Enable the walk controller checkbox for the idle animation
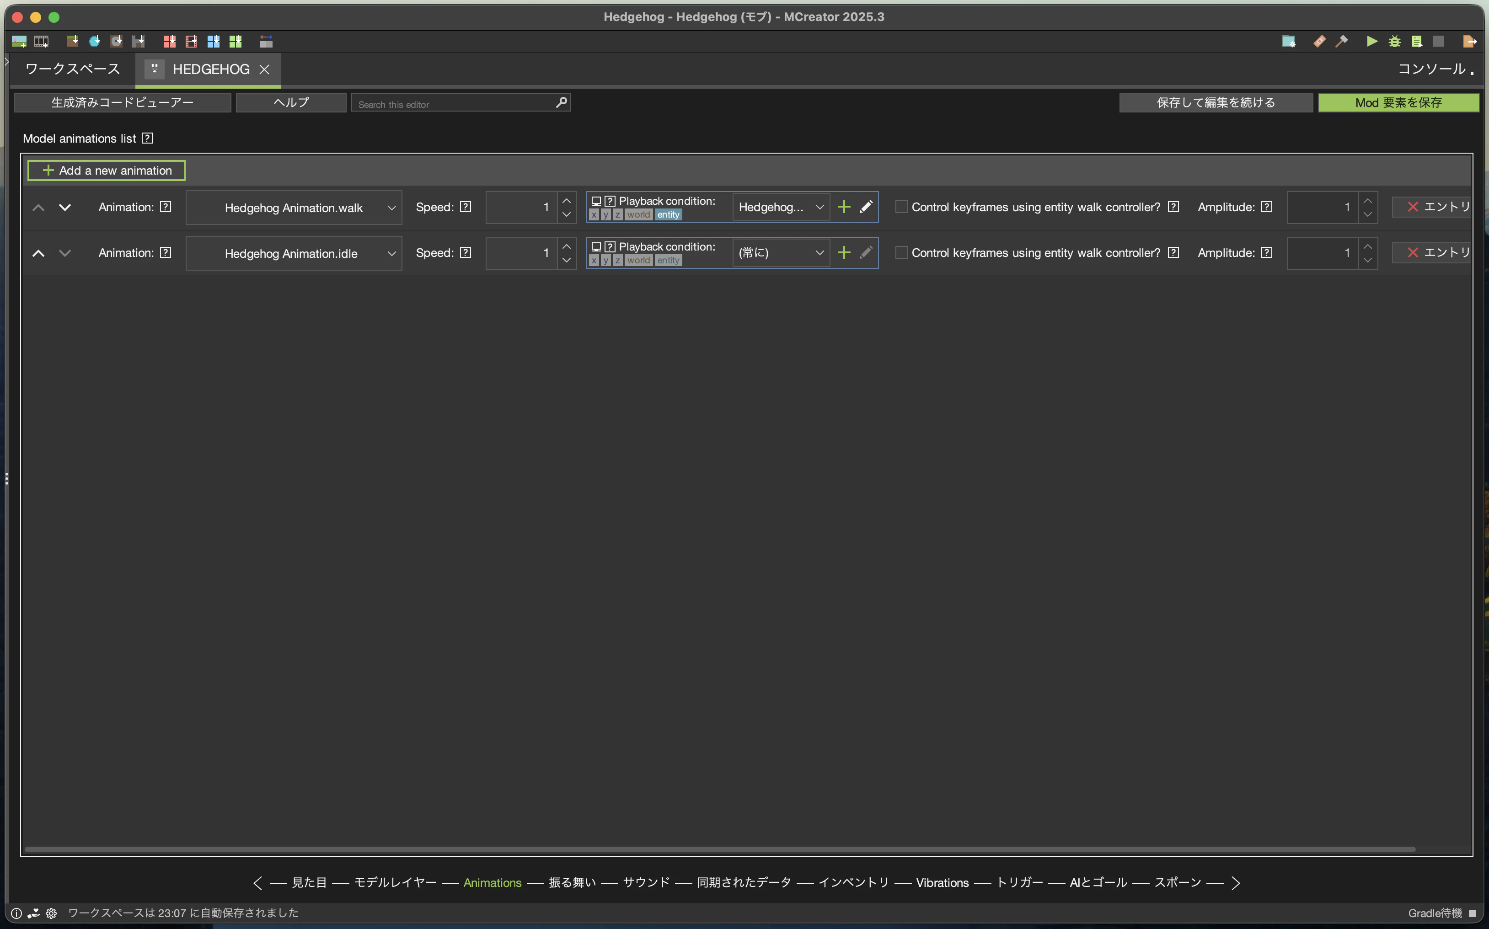 pyautogui.click(x=901, y=252)
